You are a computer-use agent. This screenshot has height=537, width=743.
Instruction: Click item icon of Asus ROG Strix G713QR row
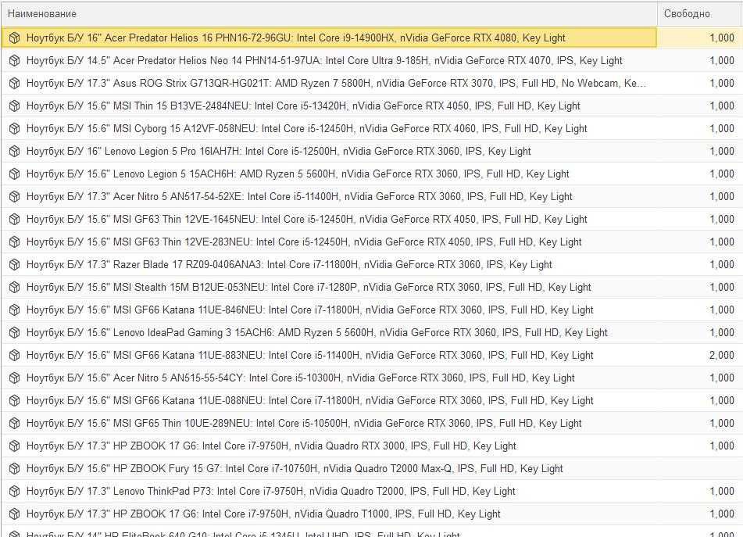tap(15, 84)
